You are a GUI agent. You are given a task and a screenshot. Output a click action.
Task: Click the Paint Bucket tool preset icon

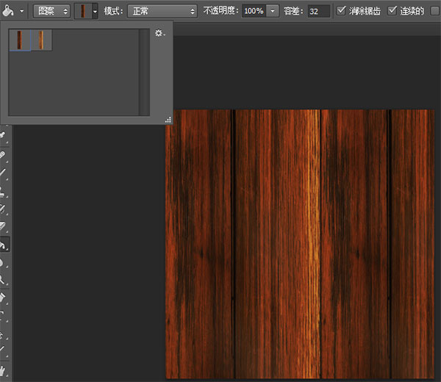pyautogui.click(x=8, y=11)
